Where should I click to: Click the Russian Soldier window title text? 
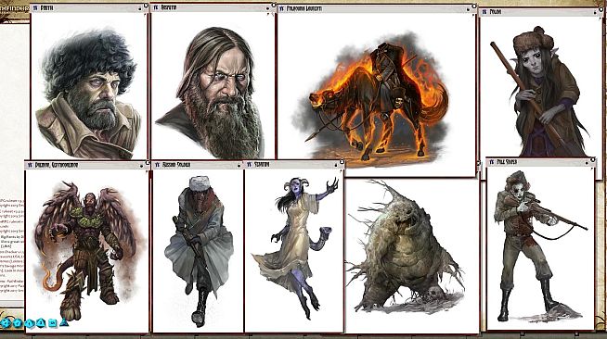[176, 165]
